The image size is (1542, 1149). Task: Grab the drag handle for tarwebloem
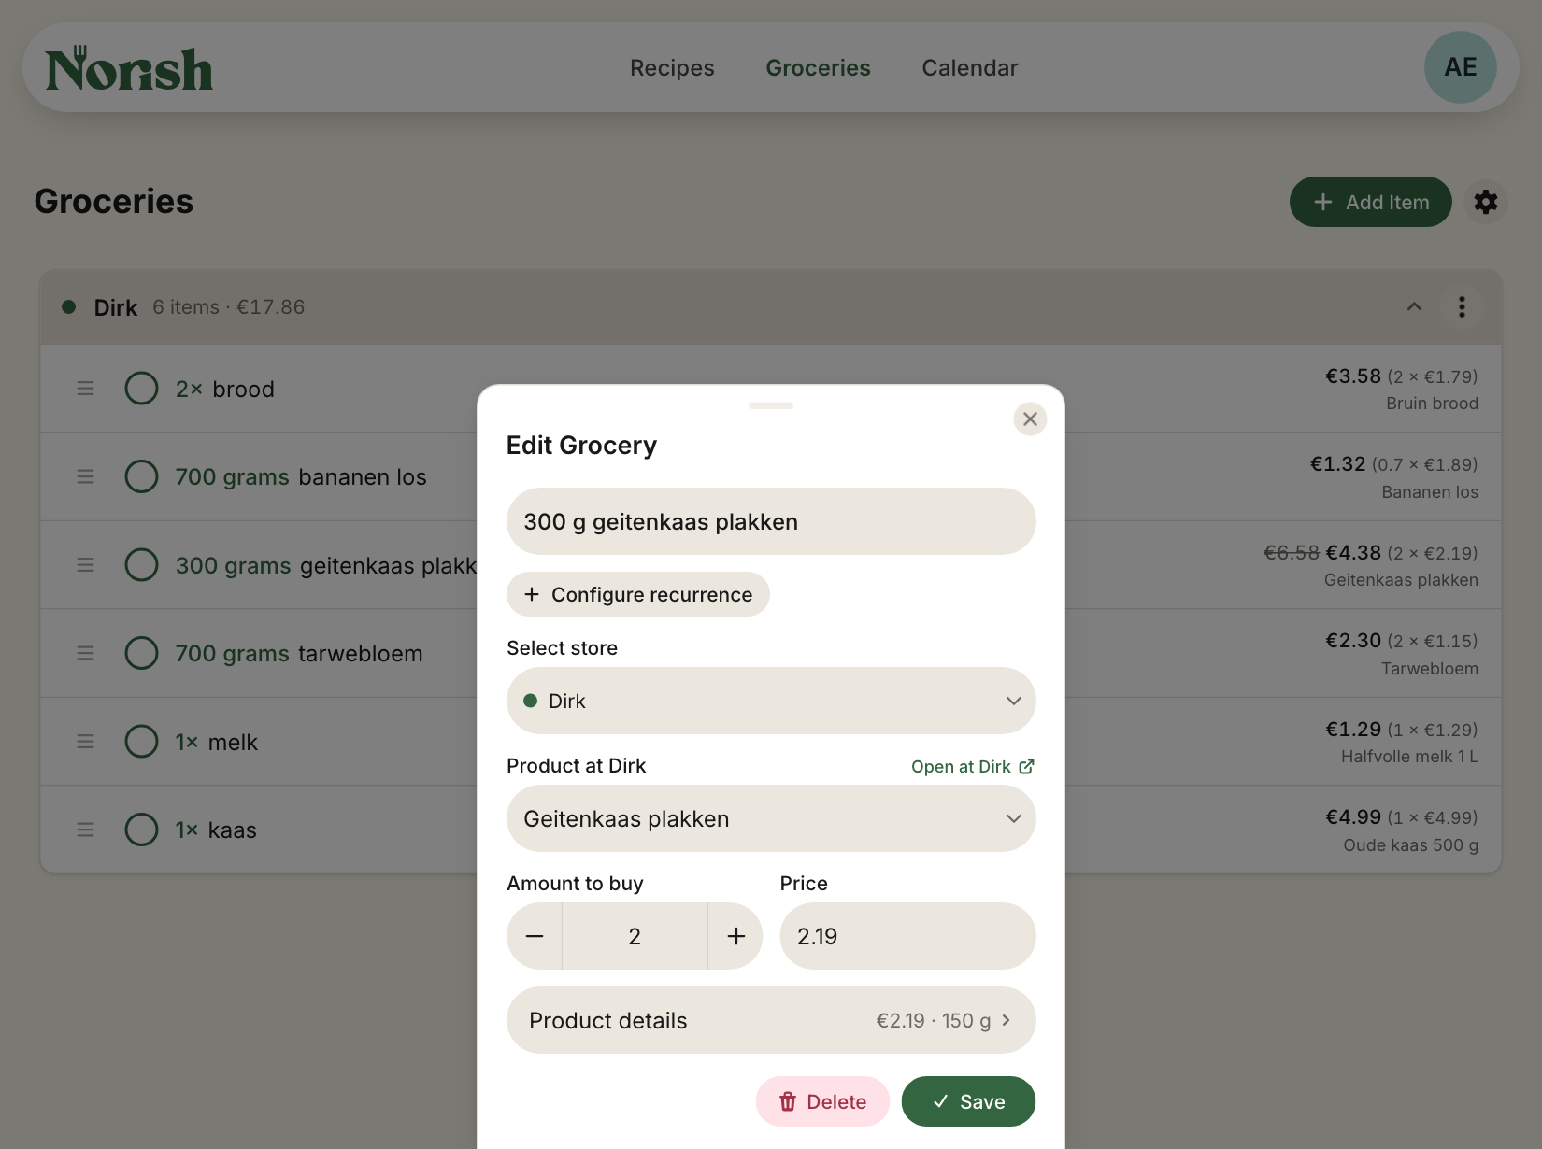(x=85, y=653)
